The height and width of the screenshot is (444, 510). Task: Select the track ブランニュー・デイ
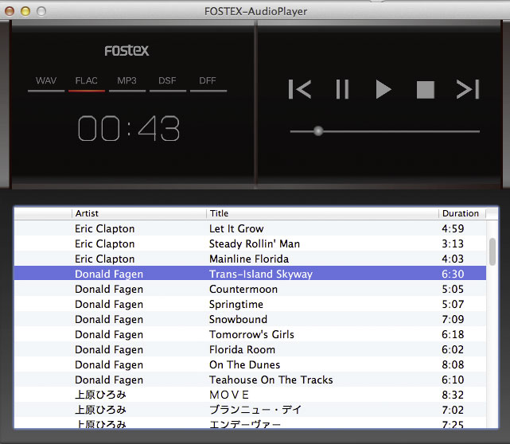pos(250,410)
